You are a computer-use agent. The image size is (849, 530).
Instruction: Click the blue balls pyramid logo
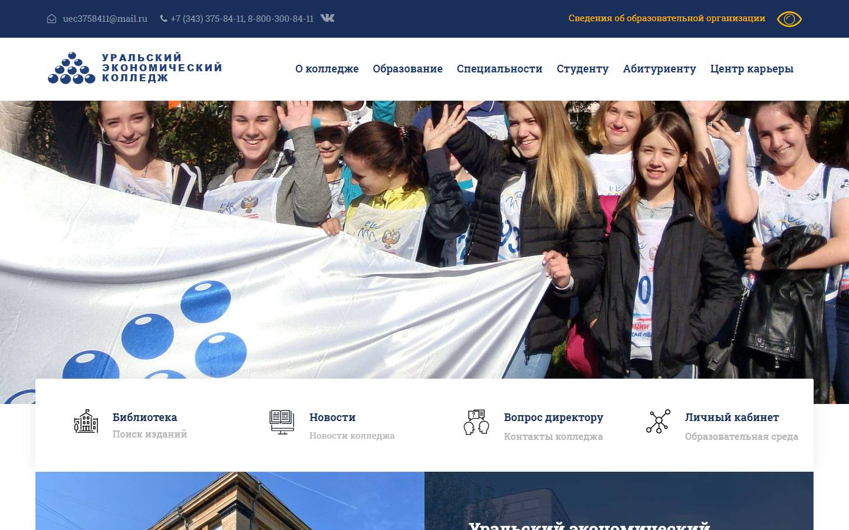(71, 68)
